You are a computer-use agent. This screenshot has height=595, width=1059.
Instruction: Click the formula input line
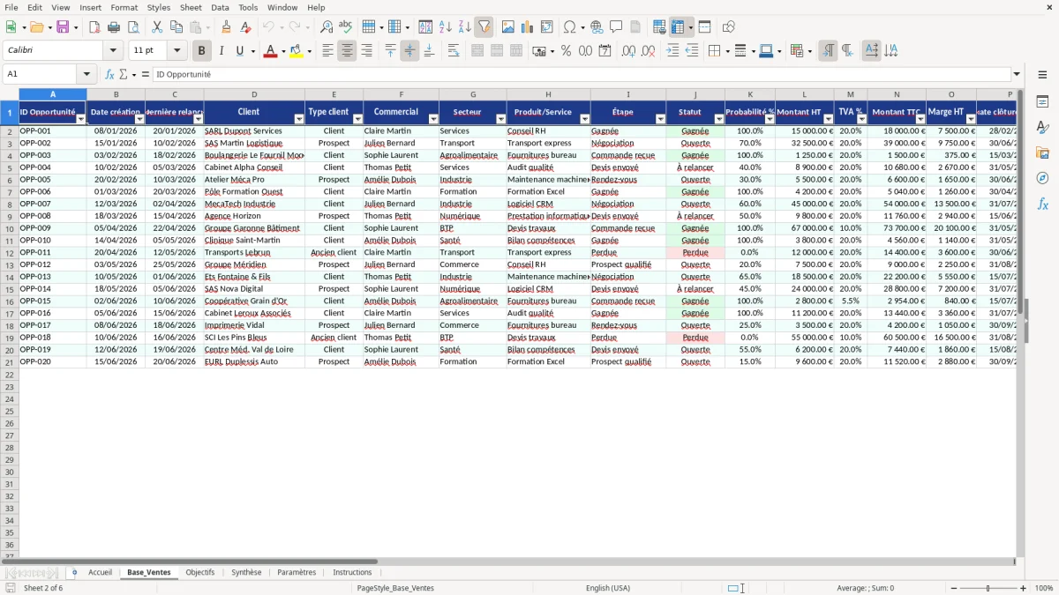(582, 74)
